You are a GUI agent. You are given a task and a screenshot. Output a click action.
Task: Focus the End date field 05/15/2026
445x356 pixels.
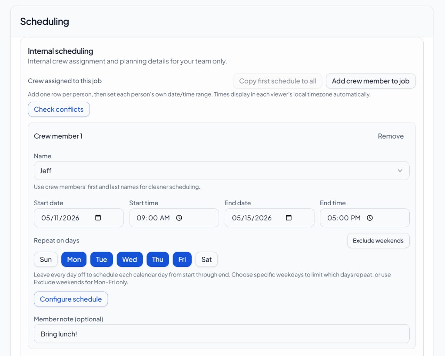tap(269, 218)
